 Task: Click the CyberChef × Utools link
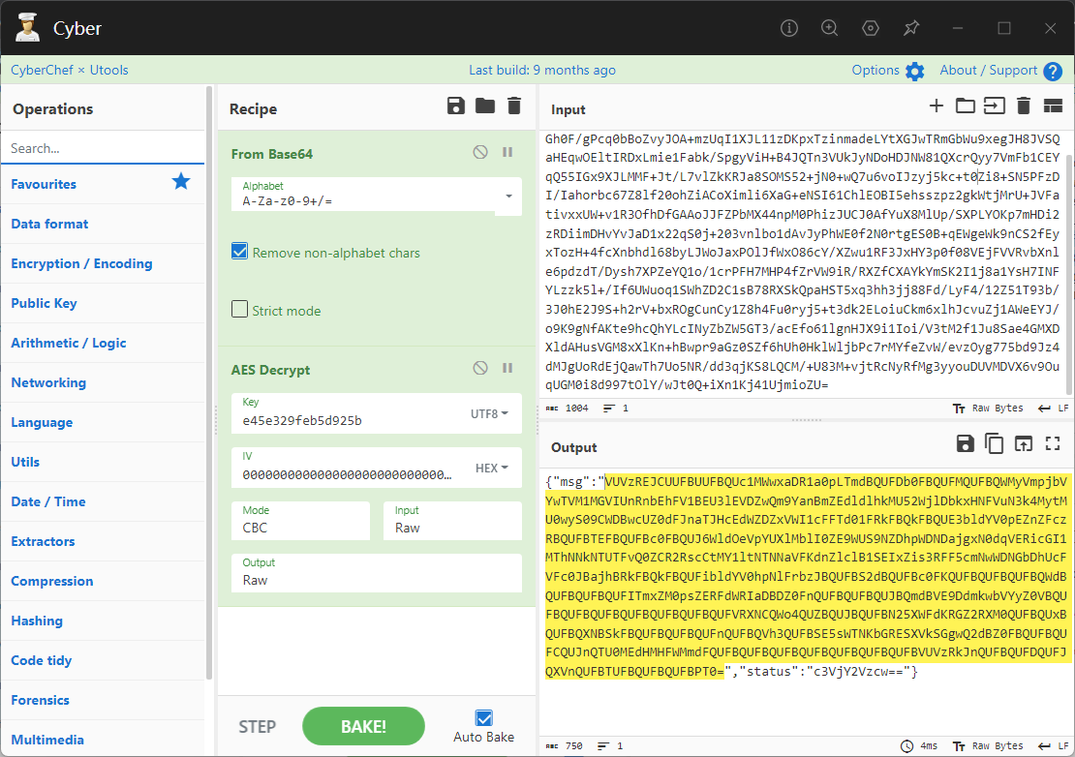pyautogui.click(x=69, y=70)
